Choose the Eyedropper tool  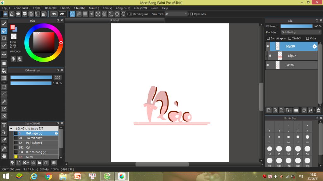(4, 149)
